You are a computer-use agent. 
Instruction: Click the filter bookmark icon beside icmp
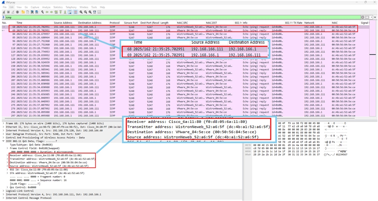pos(3,17)
